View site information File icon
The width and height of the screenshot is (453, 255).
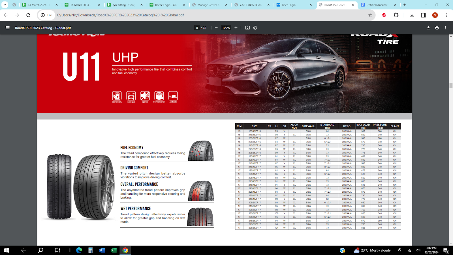[46, 15]
